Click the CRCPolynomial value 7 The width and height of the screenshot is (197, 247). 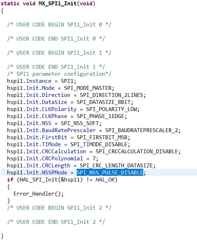[94, 159]
